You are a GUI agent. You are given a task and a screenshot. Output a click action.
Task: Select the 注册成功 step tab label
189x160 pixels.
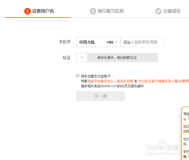click(x=172, y=11)
